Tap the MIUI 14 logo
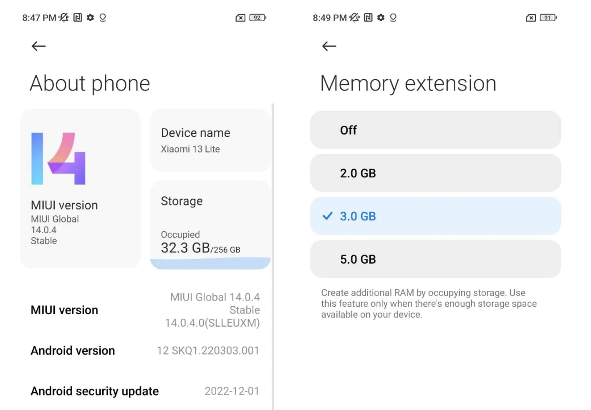 (58, 158)
